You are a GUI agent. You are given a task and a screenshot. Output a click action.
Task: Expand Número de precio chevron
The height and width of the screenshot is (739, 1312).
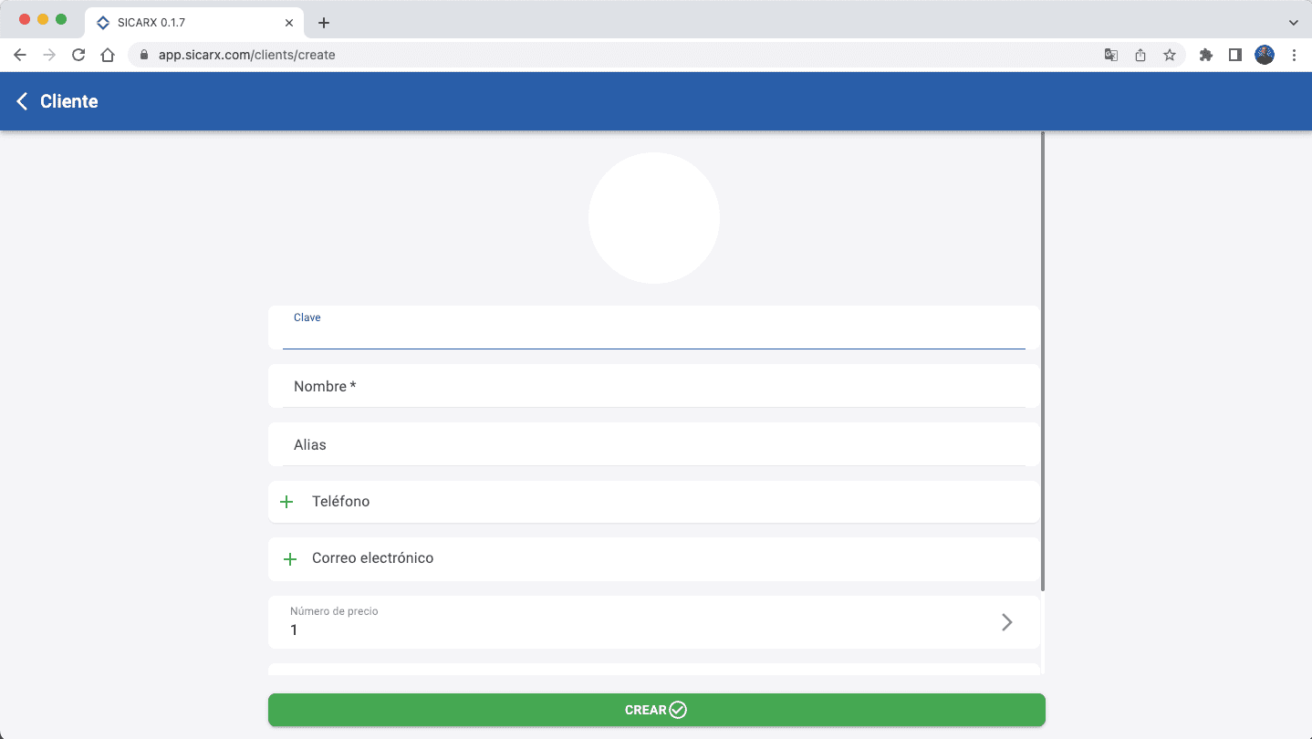(1006, 622)
